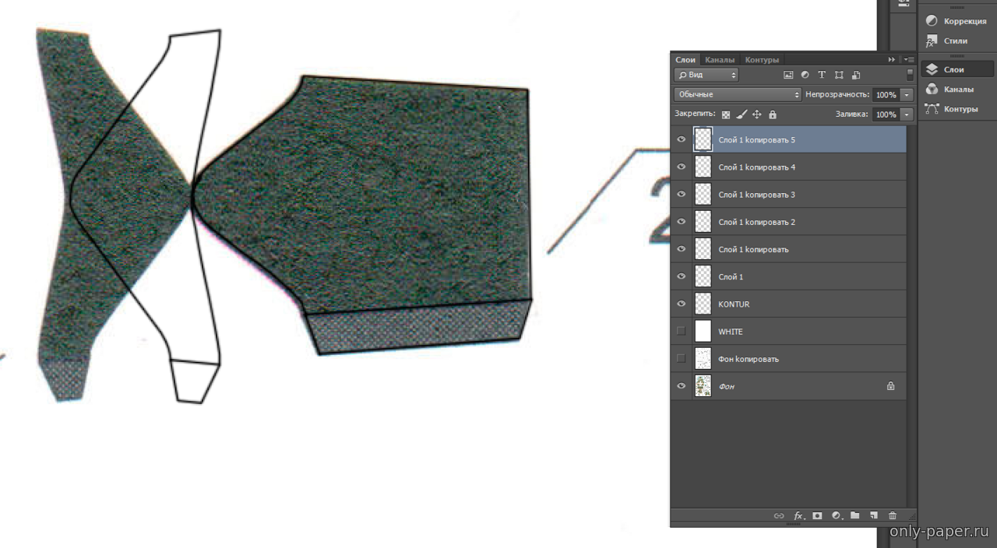Open the Вид layer filter type dropdown

pos(706,76)
